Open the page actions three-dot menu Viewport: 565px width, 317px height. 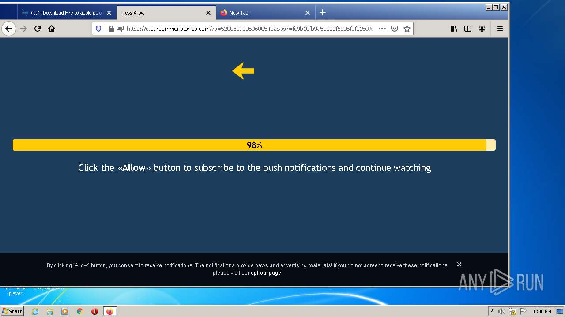pos(382,29)
